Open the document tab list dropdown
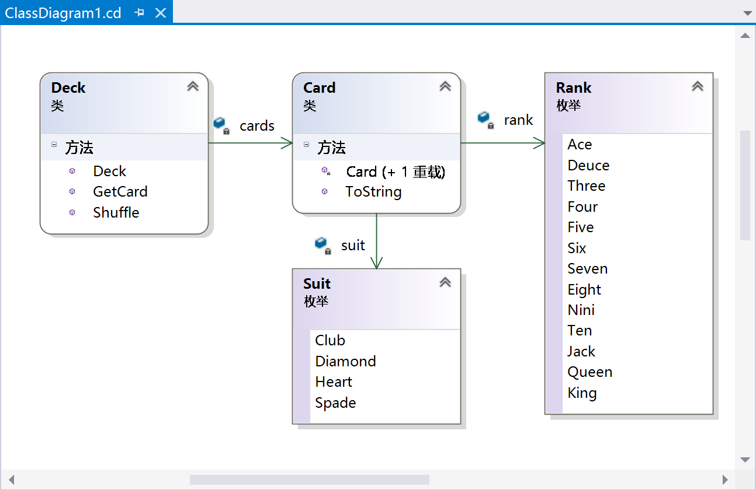 click(x=747, y=13)
